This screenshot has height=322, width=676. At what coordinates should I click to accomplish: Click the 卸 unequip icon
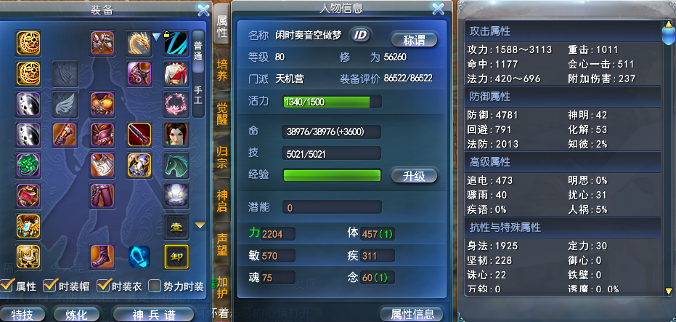click(x=176, y=257)
